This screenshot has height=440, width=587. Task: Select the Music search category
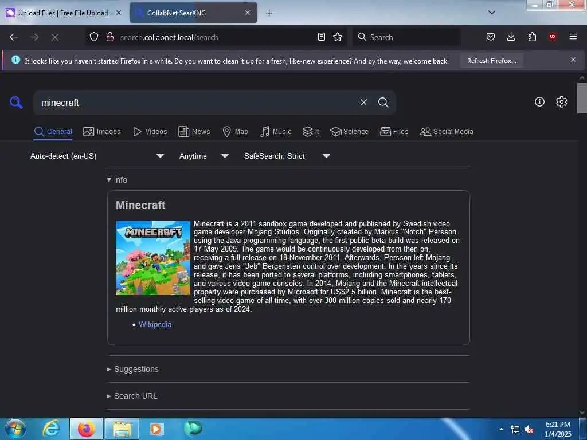click(x=276, y=132)
